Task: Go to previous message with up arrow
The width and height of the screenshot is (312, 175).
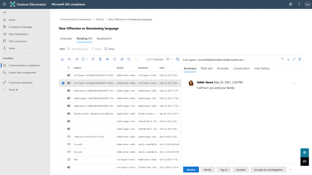Action: pyautogui.click(x=282, y=59)
